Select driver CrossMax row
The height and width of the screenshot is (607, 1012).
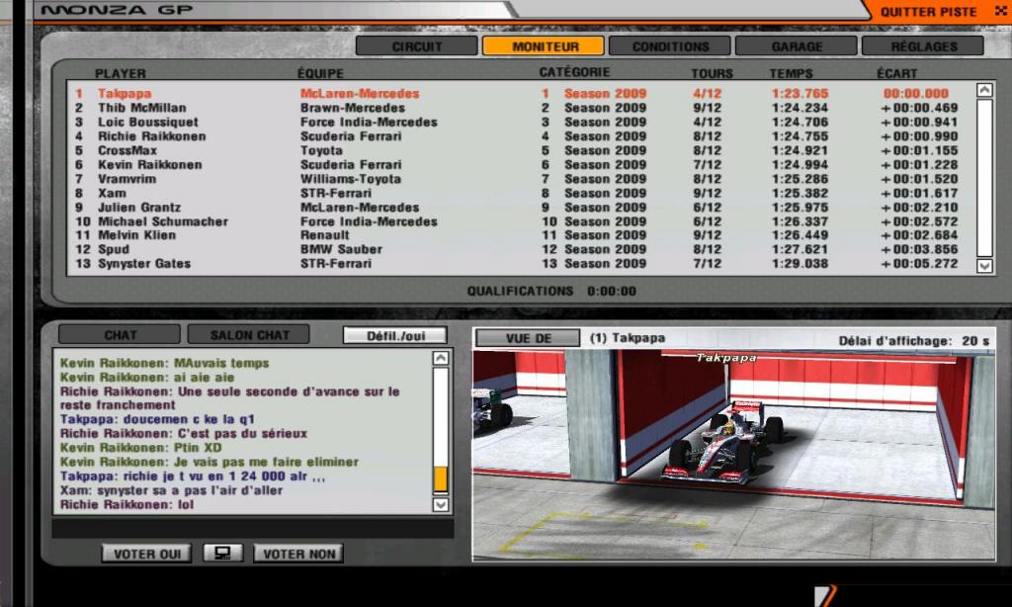[522, 150]
